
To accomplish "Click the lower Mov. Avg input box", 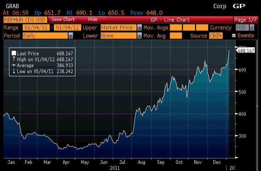I will [x=176, y=36].
